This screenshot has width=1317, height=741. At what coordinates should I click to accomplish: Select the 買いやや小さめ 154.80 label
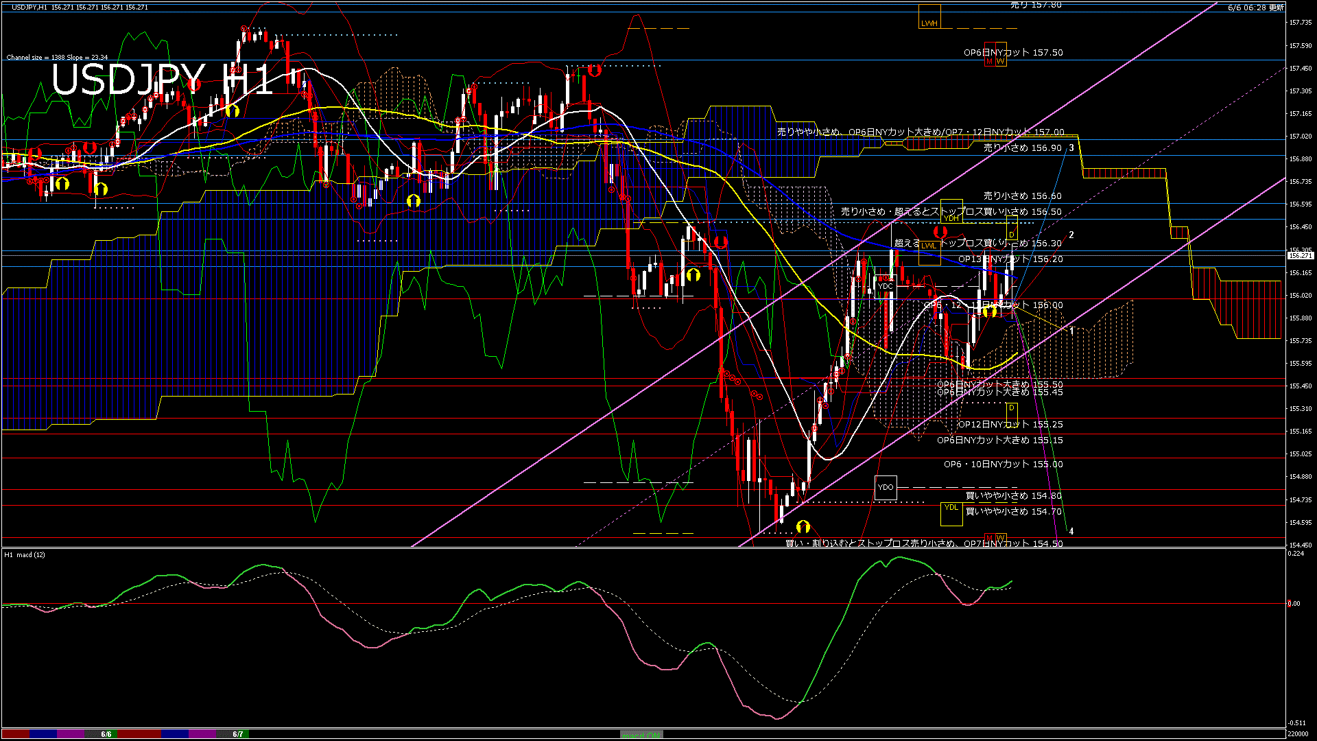point(1013,495)
